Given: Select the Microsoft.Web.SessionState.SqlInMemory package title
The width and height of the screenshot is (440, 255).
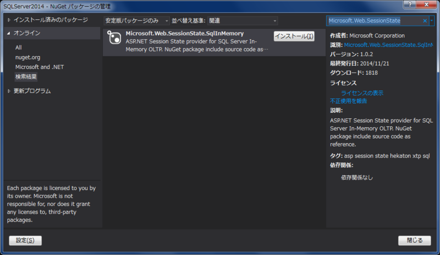Looking at the screenshot, I should [185, 34].
